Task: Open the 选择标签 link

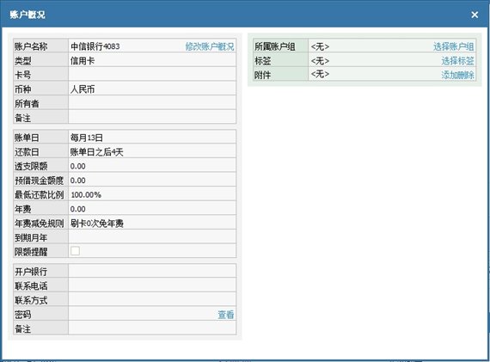Action: click(x=457, y=61)
